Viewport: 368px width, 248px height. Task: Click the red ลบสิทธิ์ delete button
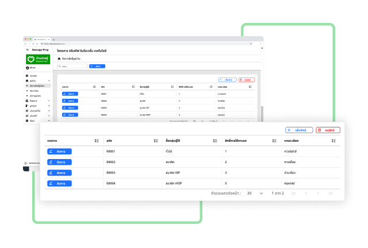pyautogui.click(x=328, y=130)
